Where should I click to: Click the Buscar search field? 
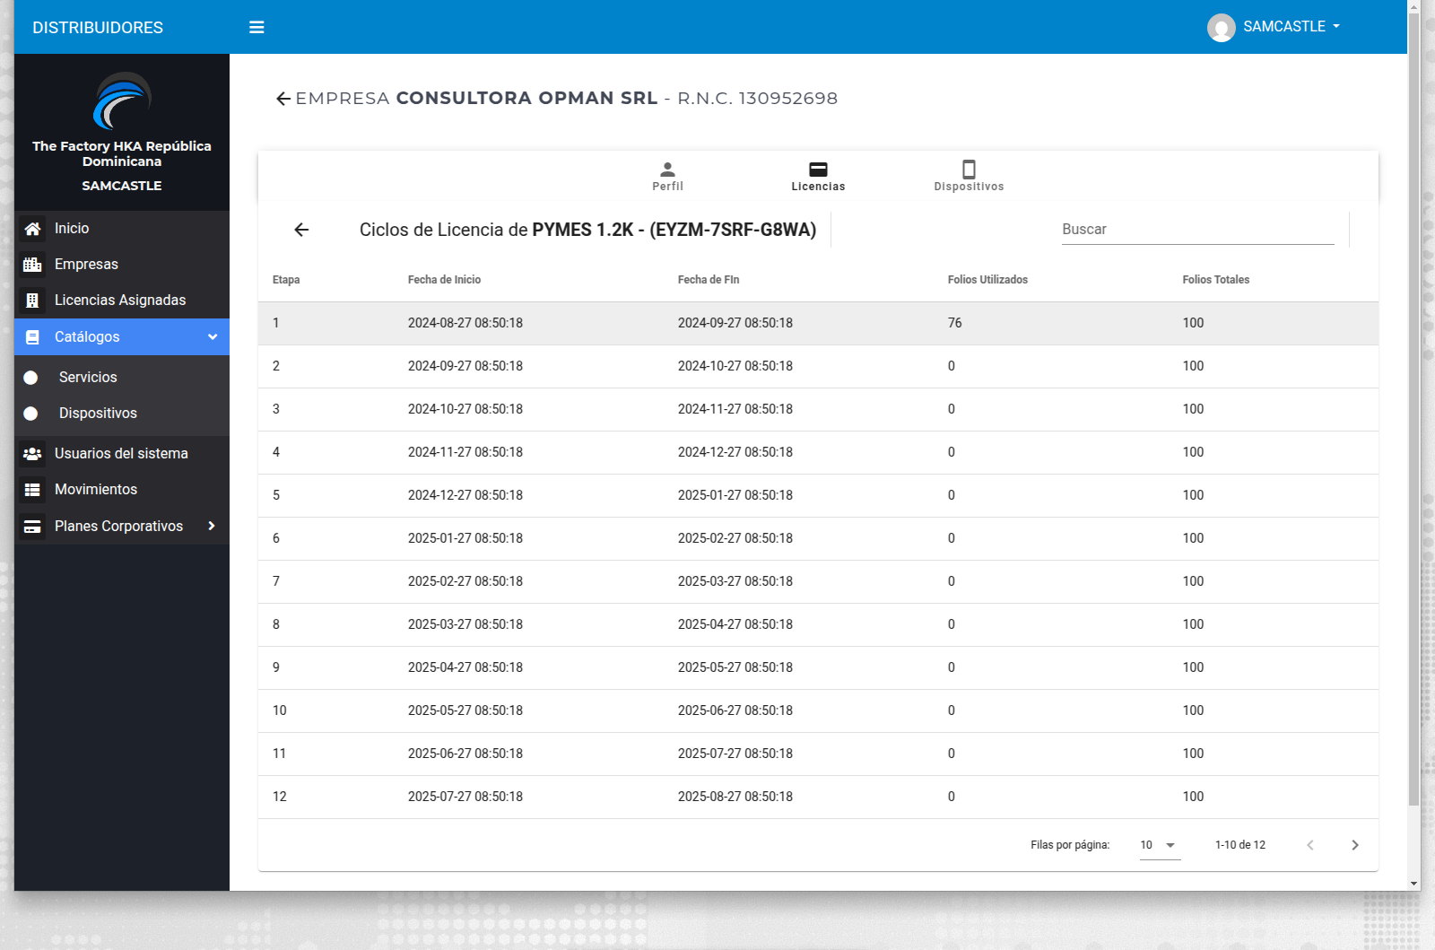[1197, 230]
